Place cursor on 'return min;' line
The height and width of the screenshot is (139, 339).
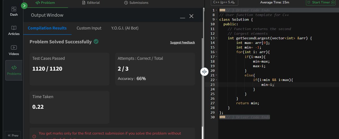tap(247, 103)
